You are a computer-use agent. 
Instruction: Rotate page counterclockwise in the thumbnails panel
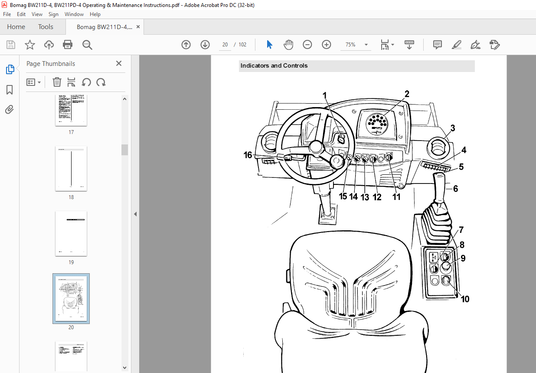(86, 82)
